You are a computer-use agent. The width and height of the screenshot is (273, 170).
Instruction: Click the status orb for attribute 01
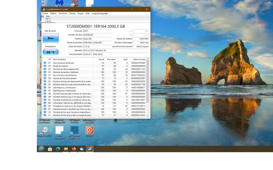(x=45, y=63)
